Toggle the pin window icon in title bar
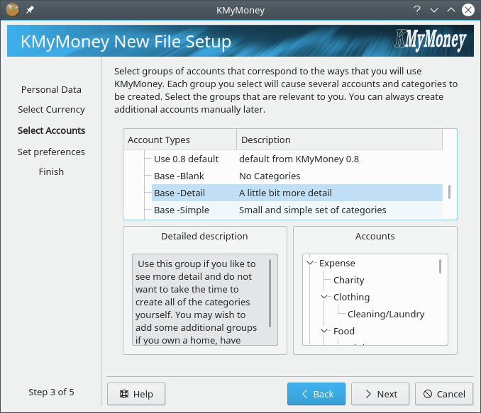The image size is (481, 413). [30, 10]
